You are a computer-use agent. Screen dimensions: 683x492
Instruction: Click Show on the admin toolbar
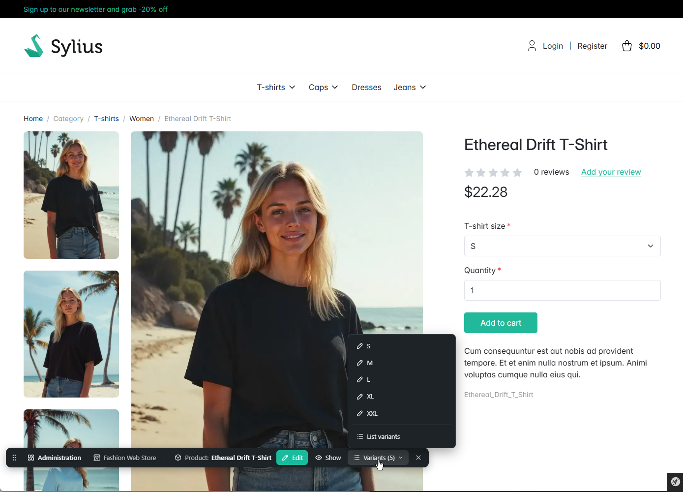point(328,458)
